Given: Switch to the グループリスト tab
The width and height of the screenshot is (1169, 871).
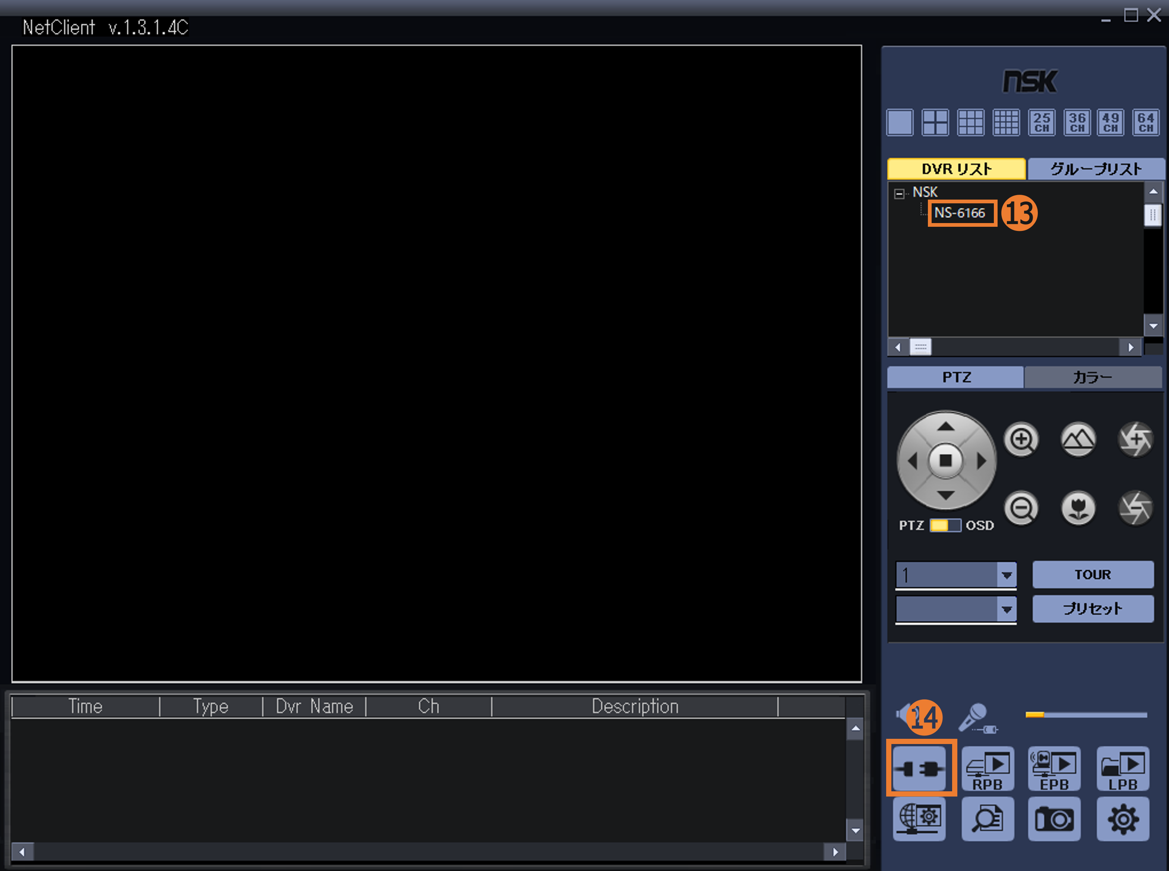Looking at the screenshot, I should (1096, 169).
